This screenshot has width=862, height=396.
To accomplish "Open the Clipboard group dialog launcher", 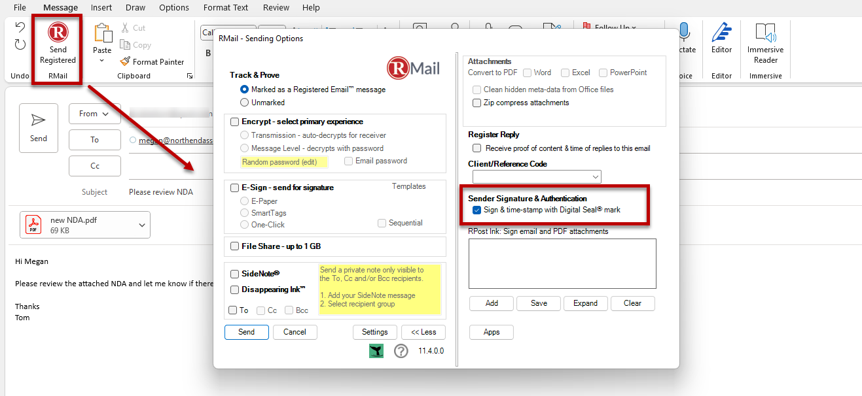I will click(x=190, y=76).
